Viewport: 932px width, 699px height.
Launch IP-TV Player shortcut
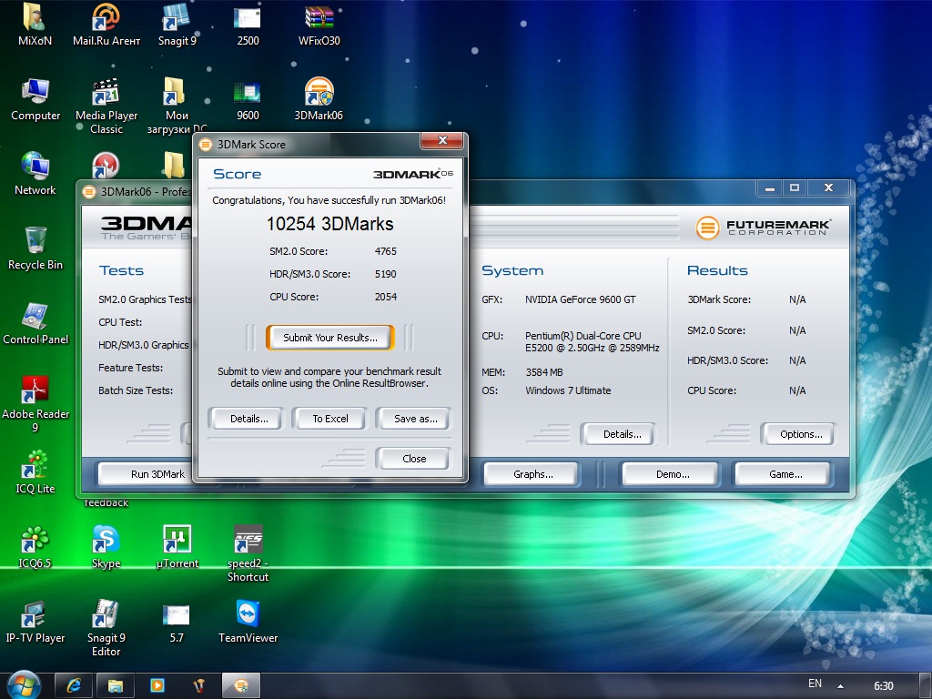tap(35, 623)
